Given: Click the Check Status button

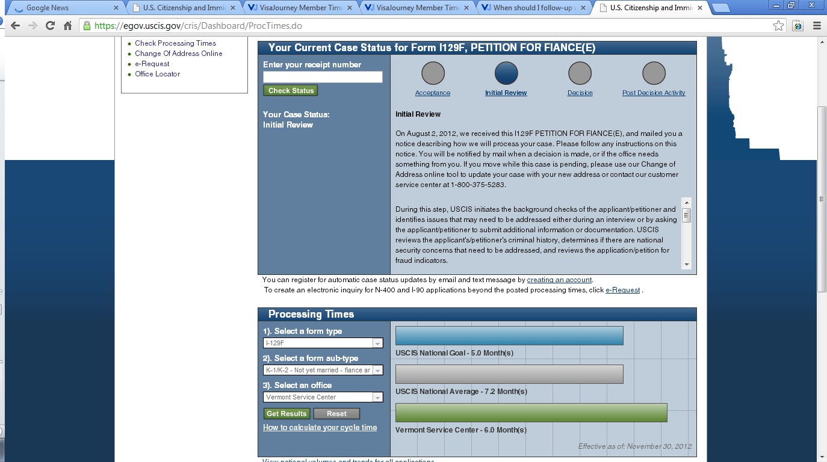Looking at the screenshot, I should [x=291, y=90].
